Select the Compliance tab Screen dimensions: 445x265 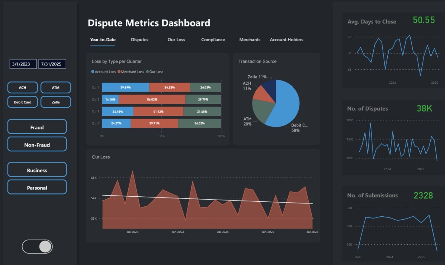213,40
